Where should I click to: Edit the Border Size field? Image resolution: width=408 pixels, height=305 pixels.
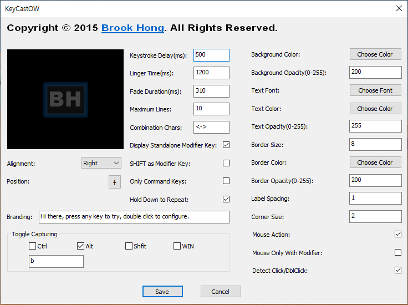click(375, 144)
